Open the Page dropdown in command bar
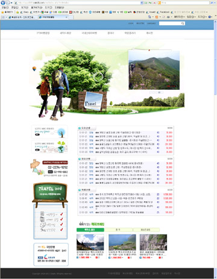The image size is (217, 279). click(179, 17)
